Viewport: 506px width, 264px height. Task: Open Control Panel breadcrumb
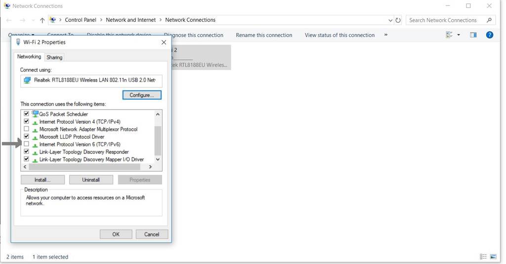[81, 20]
